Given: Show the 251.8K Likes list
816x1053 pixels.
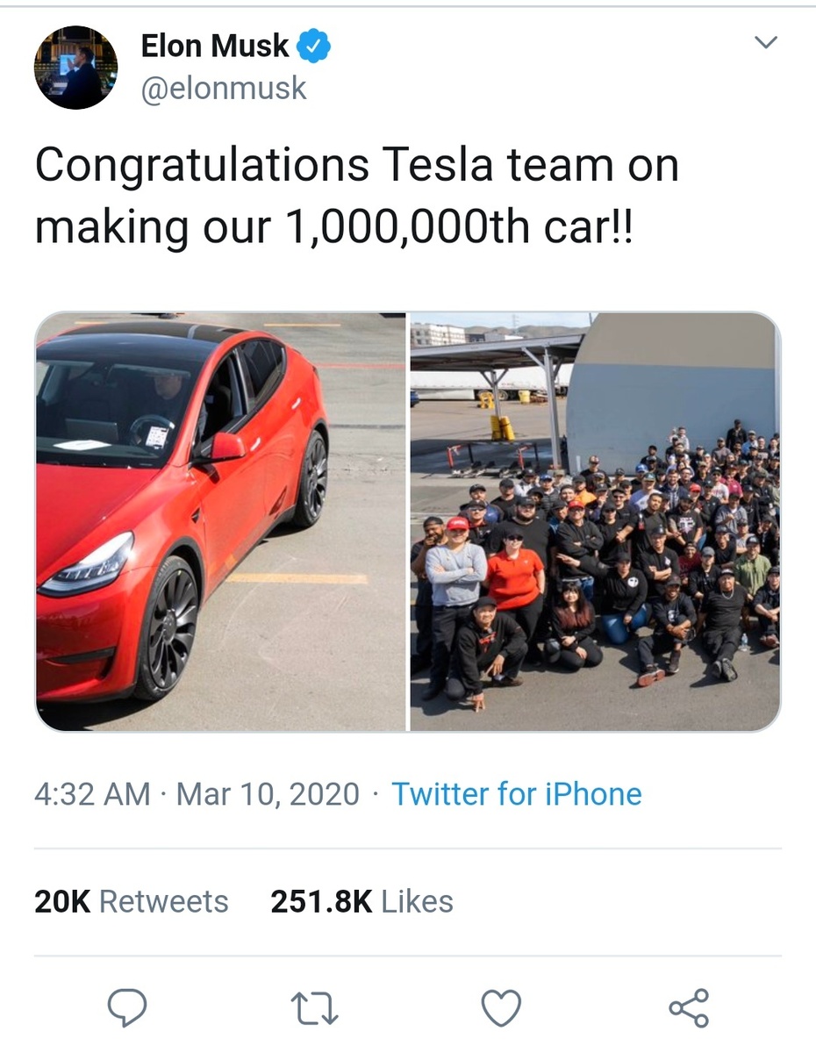Looking at the screenshot, I should click(x=361, y=901).
